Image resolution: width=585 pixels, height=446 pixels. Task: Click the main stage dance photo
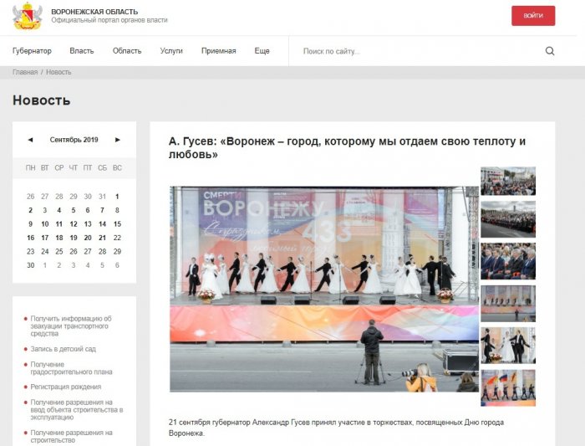click(x=324, y=289)
